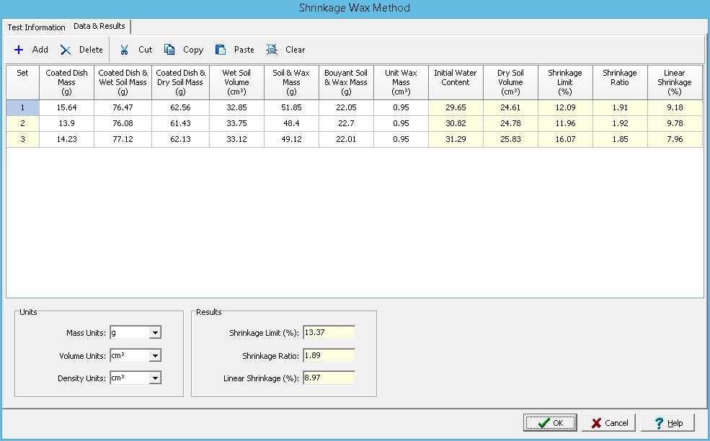Click the Paste clipboard icon
This screenshot has width=710, height=441.
coord(221,50)
